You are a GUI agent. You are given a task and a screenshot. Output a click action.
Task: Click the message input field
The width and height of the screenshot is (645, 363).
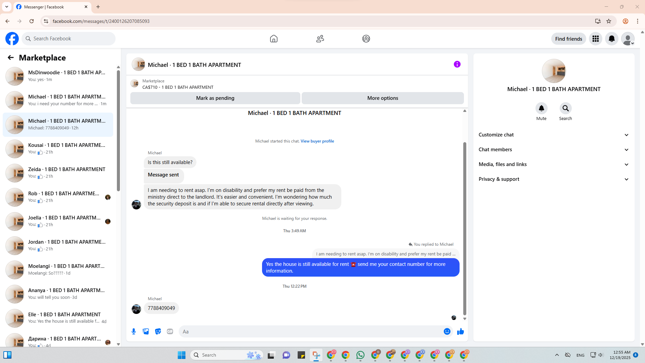click(x=311, y=331)
